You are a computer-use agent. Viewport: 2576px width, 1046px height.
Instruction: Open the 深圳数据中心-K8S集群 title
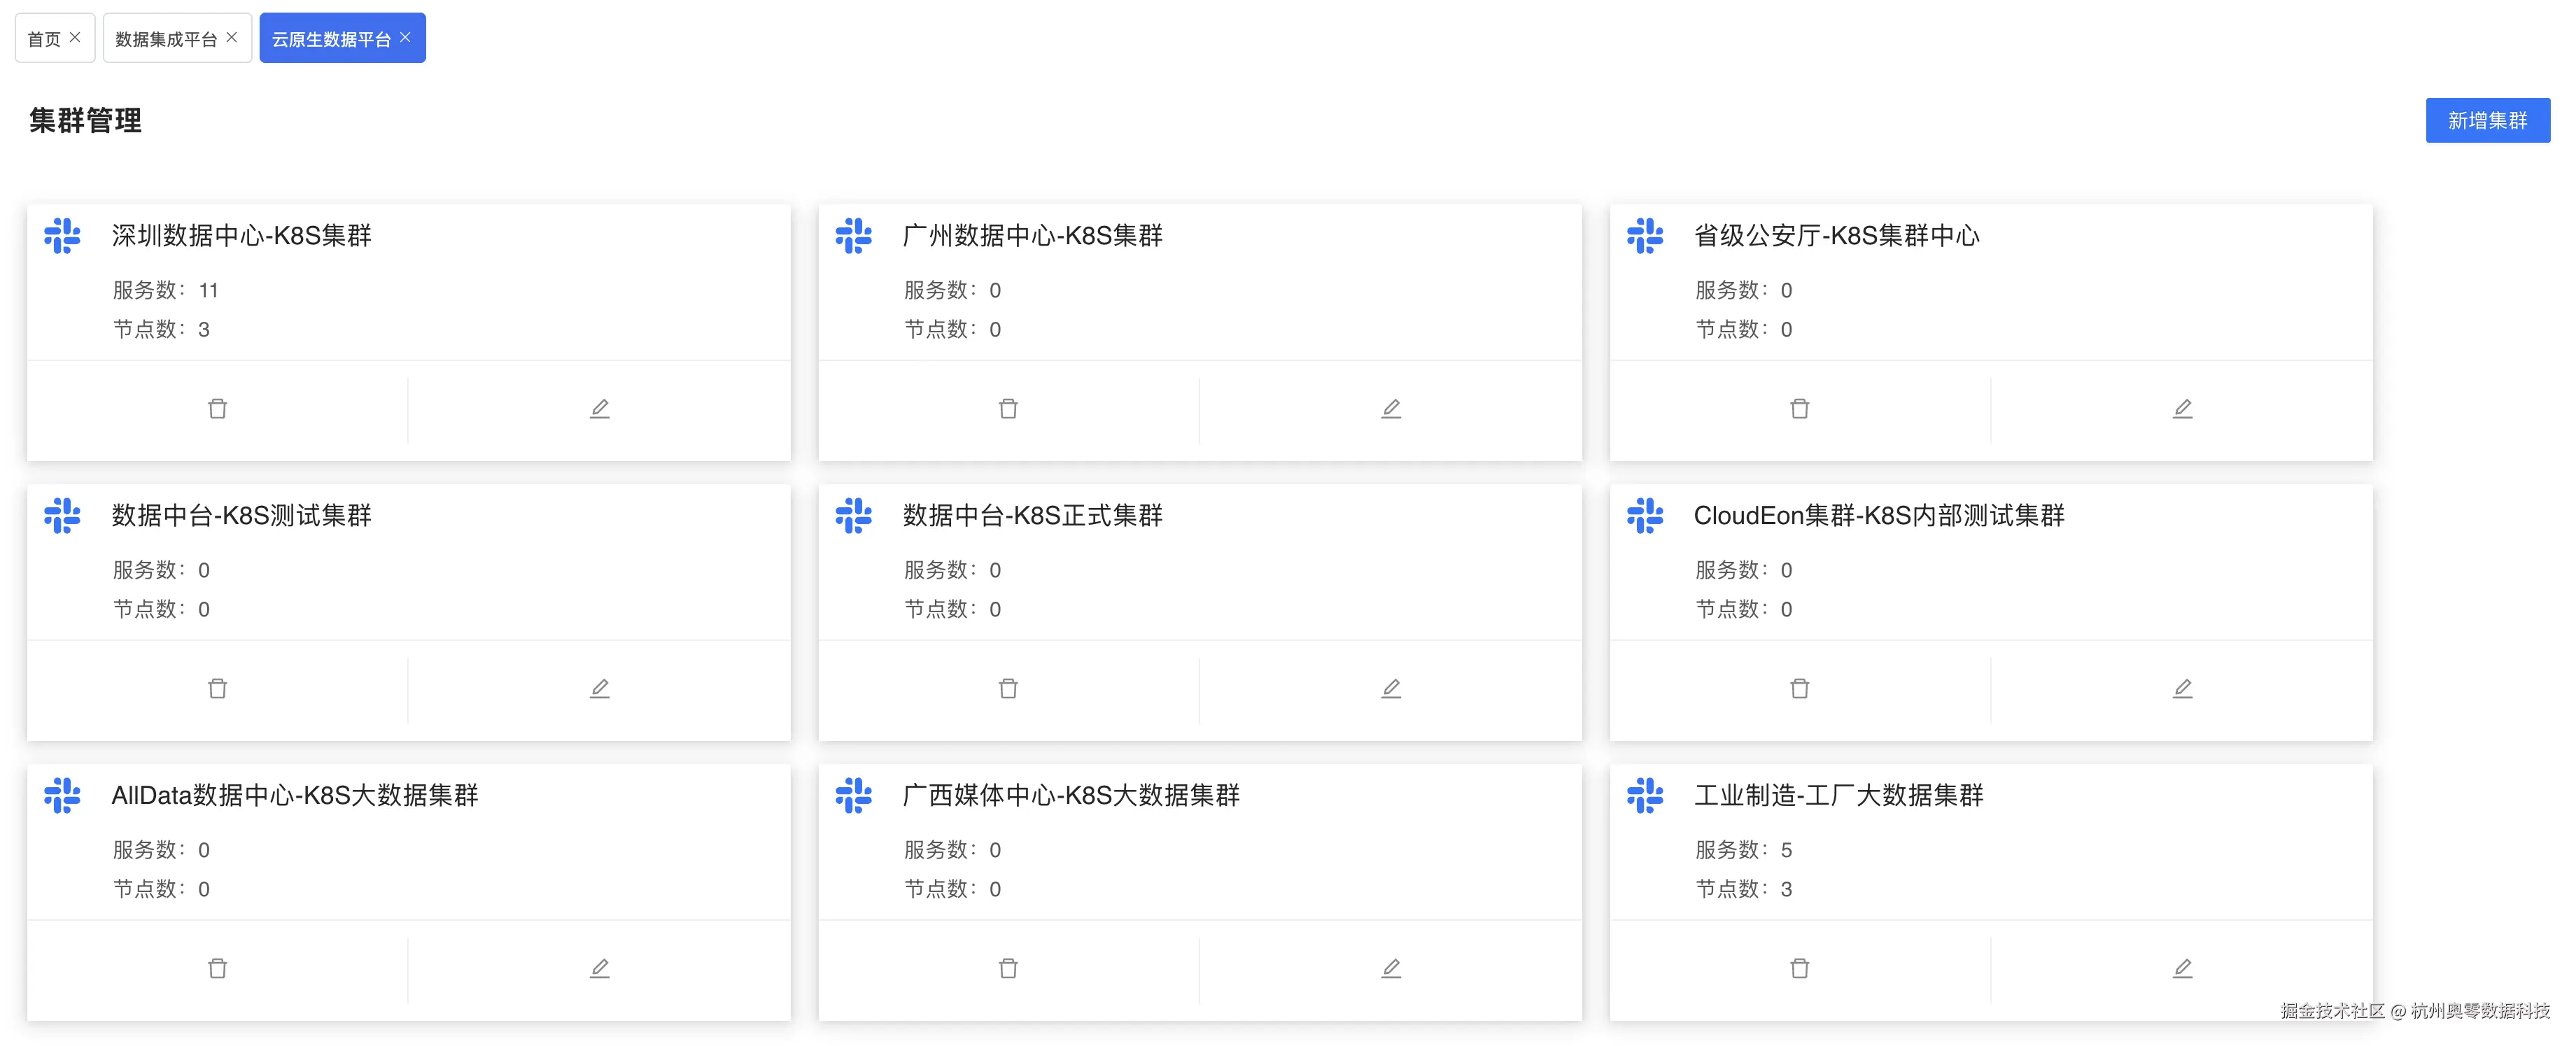click(241, 236)
